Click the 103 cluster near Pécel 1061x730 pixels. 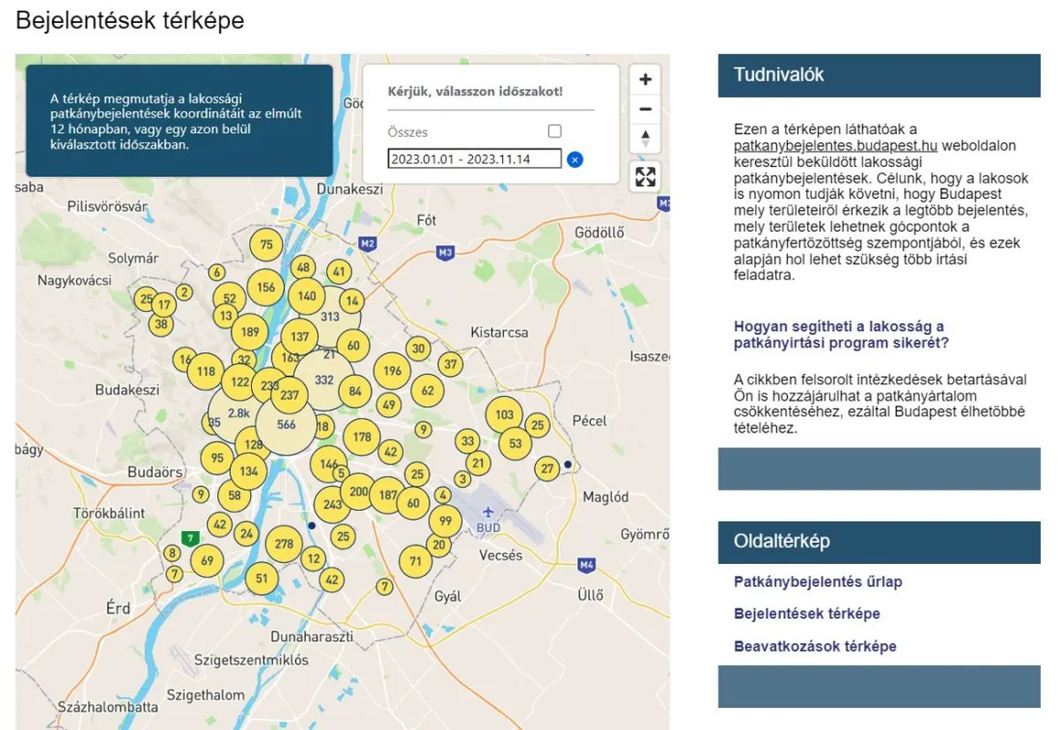pyautogui.click(x=504, y=414)
